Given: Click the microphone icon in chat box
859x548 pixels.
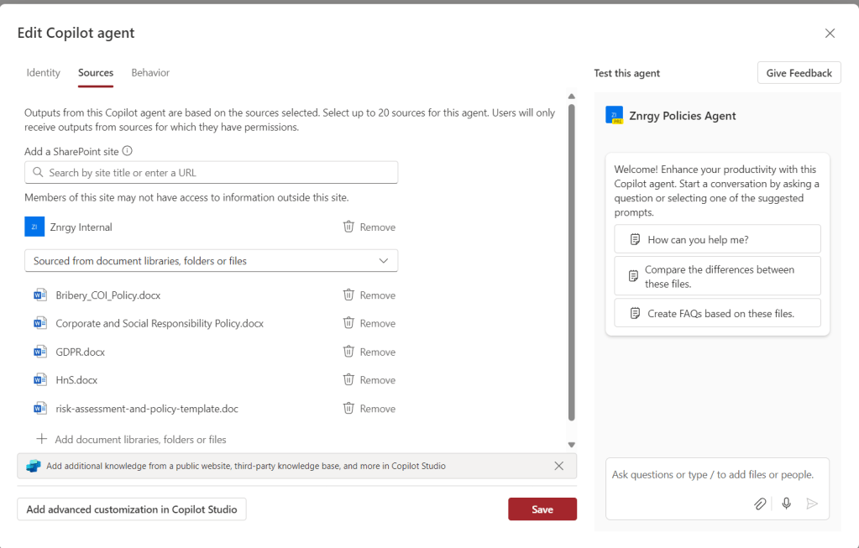Looking at the screenshot, I should pos(786,504).
